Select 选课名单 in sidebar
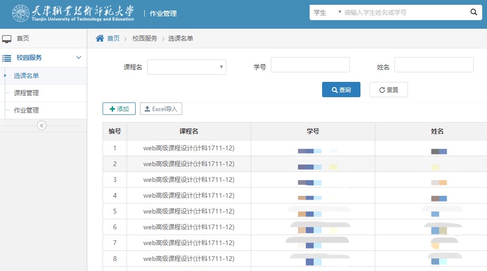 pos(26,76)
